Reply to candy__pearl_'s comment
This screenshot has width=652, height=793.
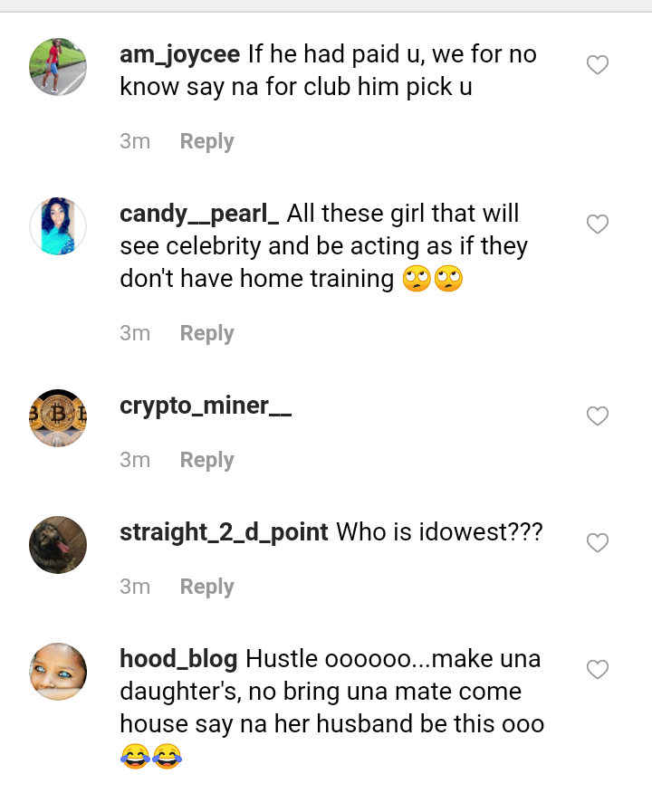point(206,333)
